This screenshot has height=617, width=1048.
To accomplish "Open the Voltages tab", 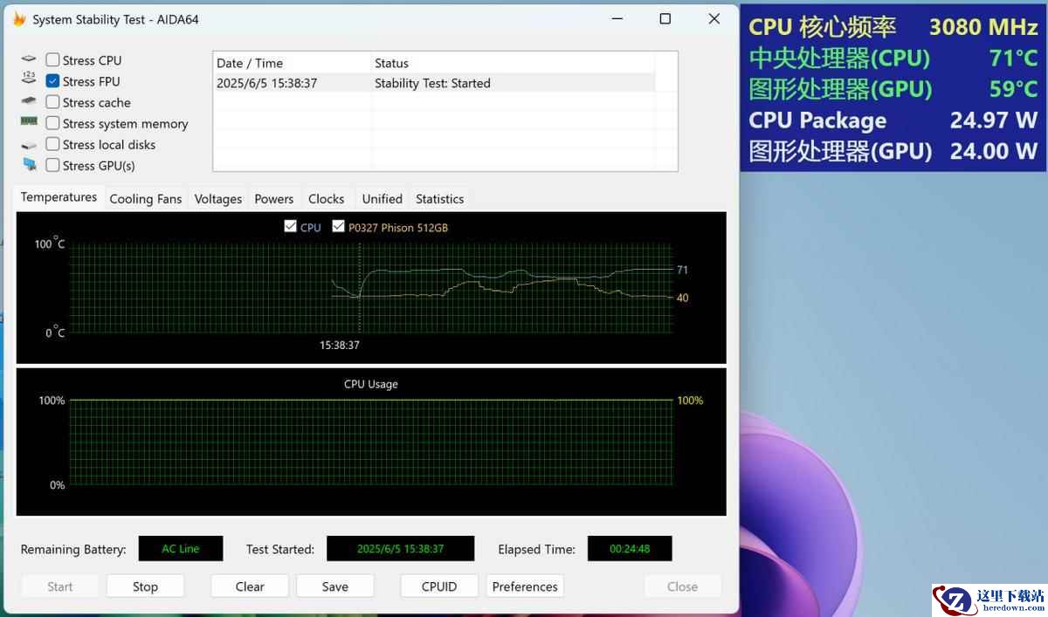I will (x=218, y=199).
